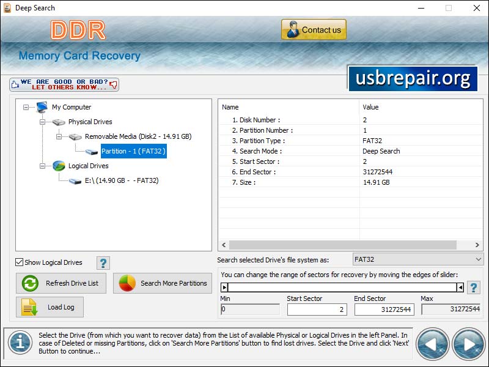Visit the usbrepair.org banner
489x367 pixels.
point(412,79)
